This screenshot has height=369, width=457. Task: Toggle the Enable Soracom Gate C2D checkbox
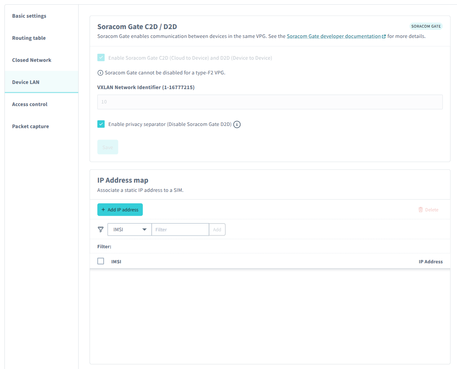click(101, 57)
